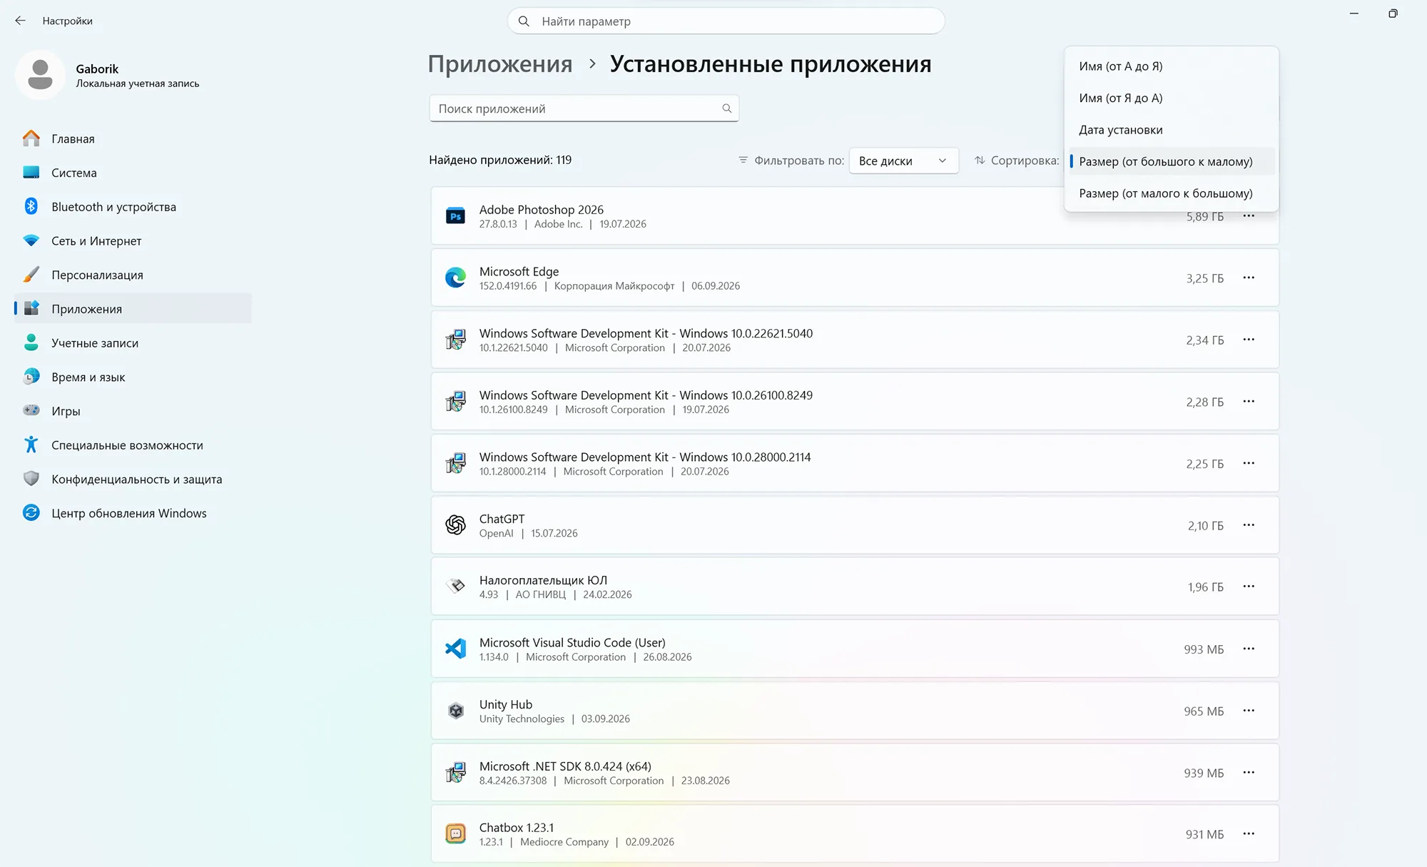The image size is (1427, 867).
Task: Click the Microsoft Edge app icon
Action: tap(456, 278)
